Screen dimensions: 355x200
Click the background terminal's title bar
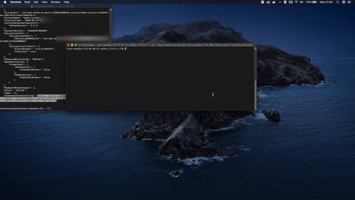click(x=55, y=7)
